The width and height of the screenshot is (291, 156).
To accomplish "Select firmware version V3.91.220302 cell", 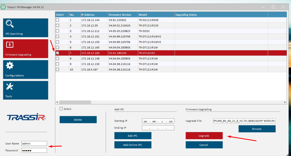I will (x=123, y=20).
